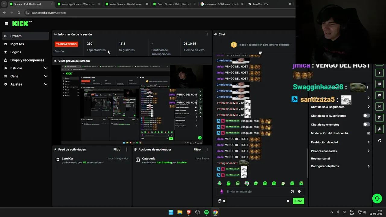
Task: Click broadcast signal icon in right toolbar
Action: [x=379, y=106]
